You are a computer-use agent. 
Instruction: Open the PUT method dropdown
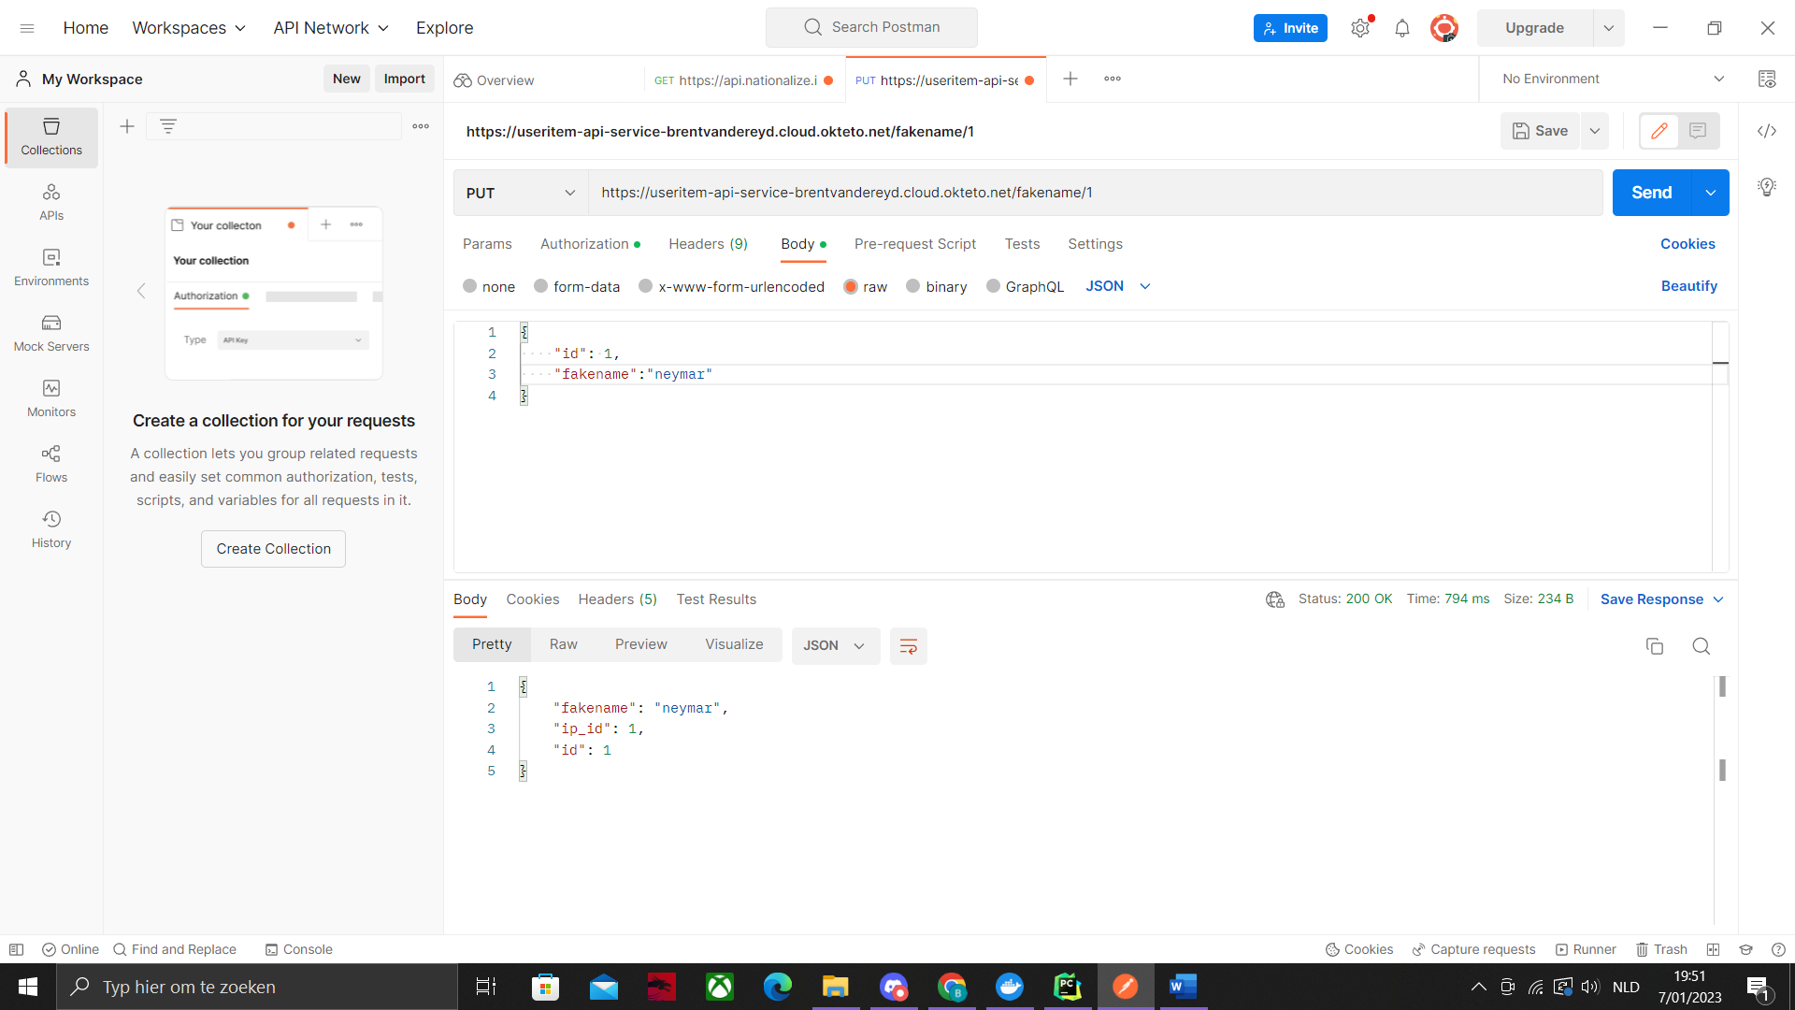pyautogui.click(x=520, y=193)
